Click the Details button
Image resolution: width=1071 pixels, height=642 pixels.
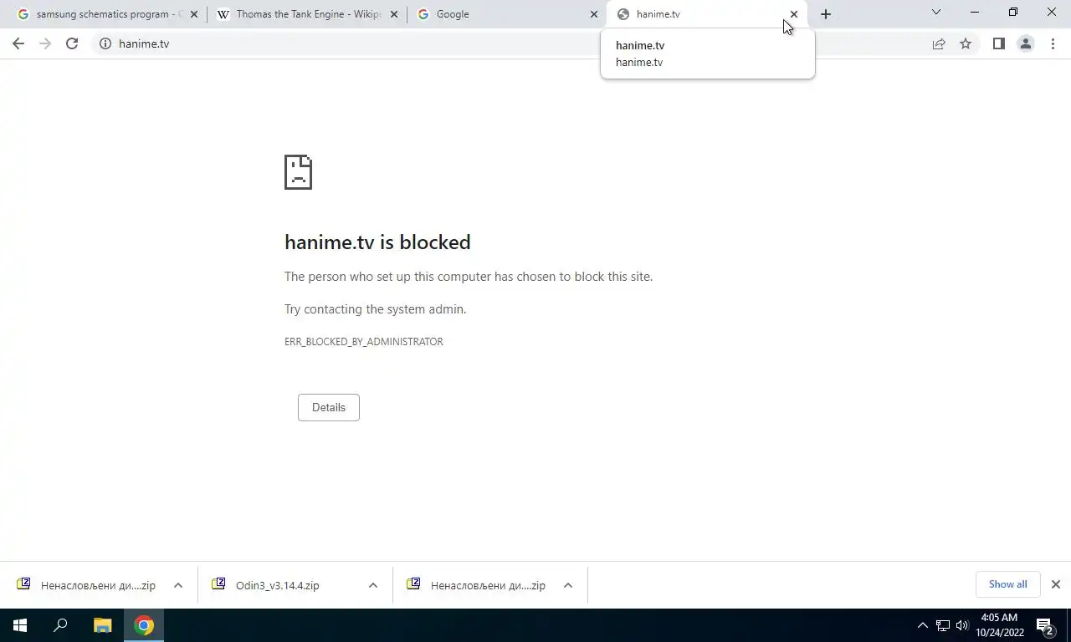(329, 407)
